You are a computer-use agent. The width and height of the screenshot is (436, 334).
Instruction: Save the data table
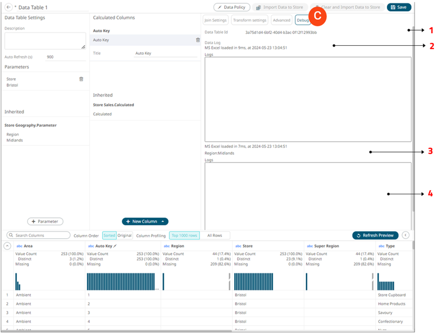399,7
